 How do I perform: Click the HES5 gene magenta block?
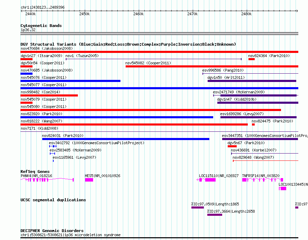[89, 180]
